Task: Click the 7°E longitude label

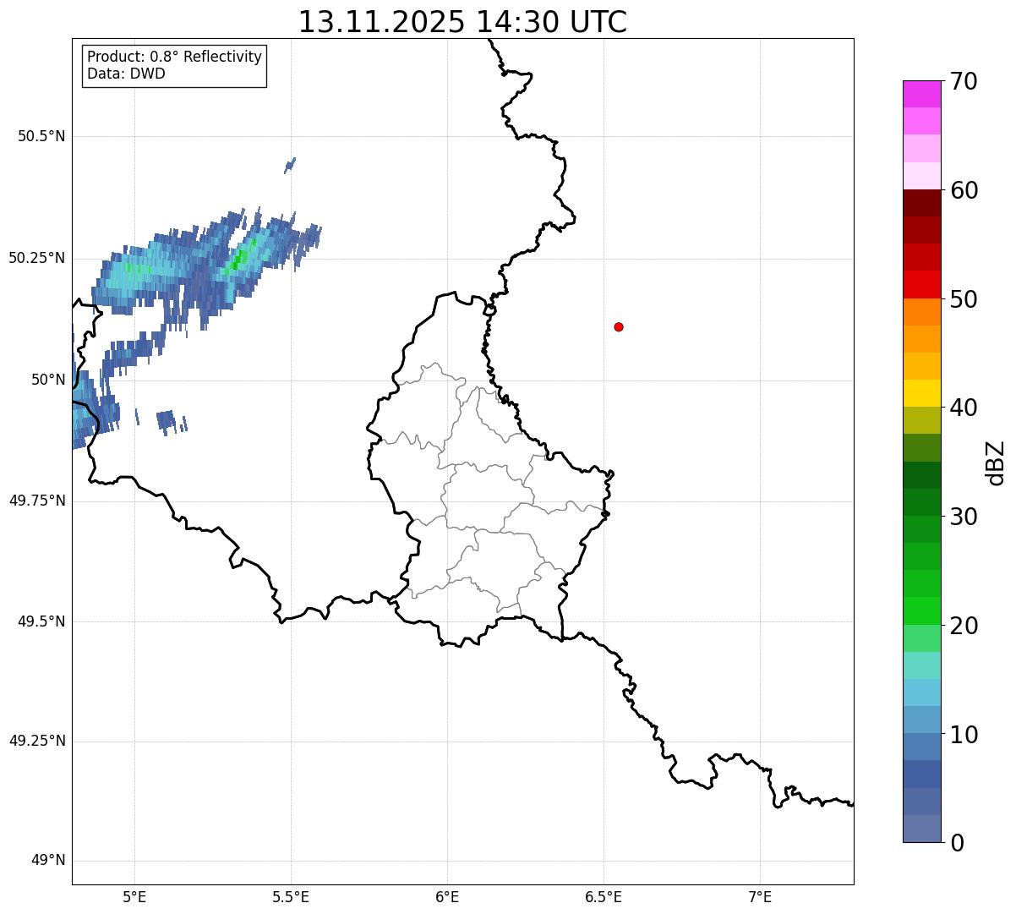Action: [x=760, y=897]
